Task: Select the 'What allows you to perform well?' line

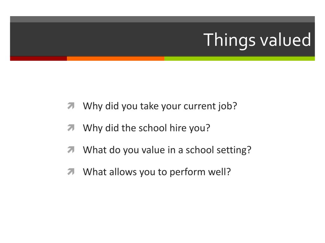Action: point(157,172)
